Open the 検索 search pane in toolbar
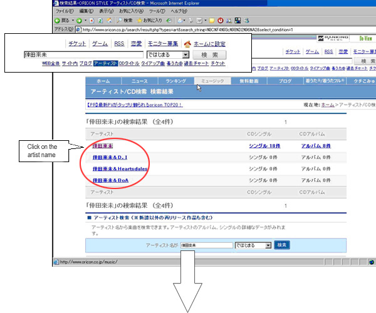This screenshot has height=313, width=376. click(x=124, y=21)
